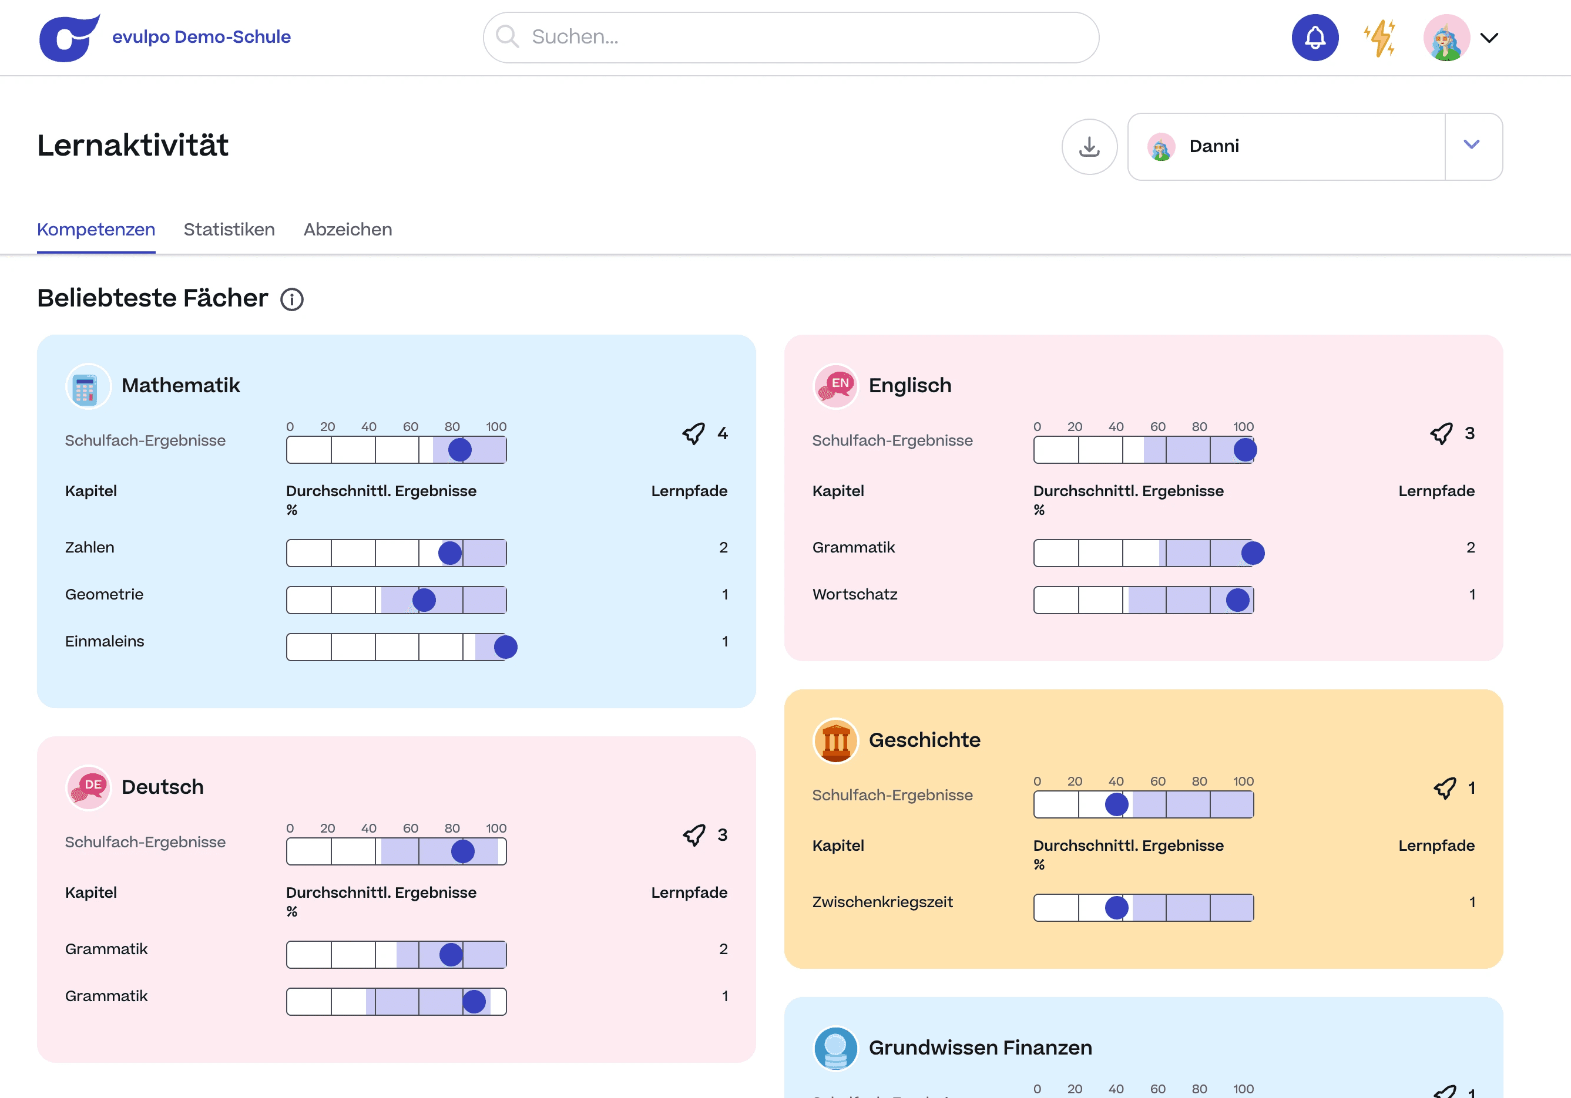Click the Mathematik calculator icon

tap(88, 386)
